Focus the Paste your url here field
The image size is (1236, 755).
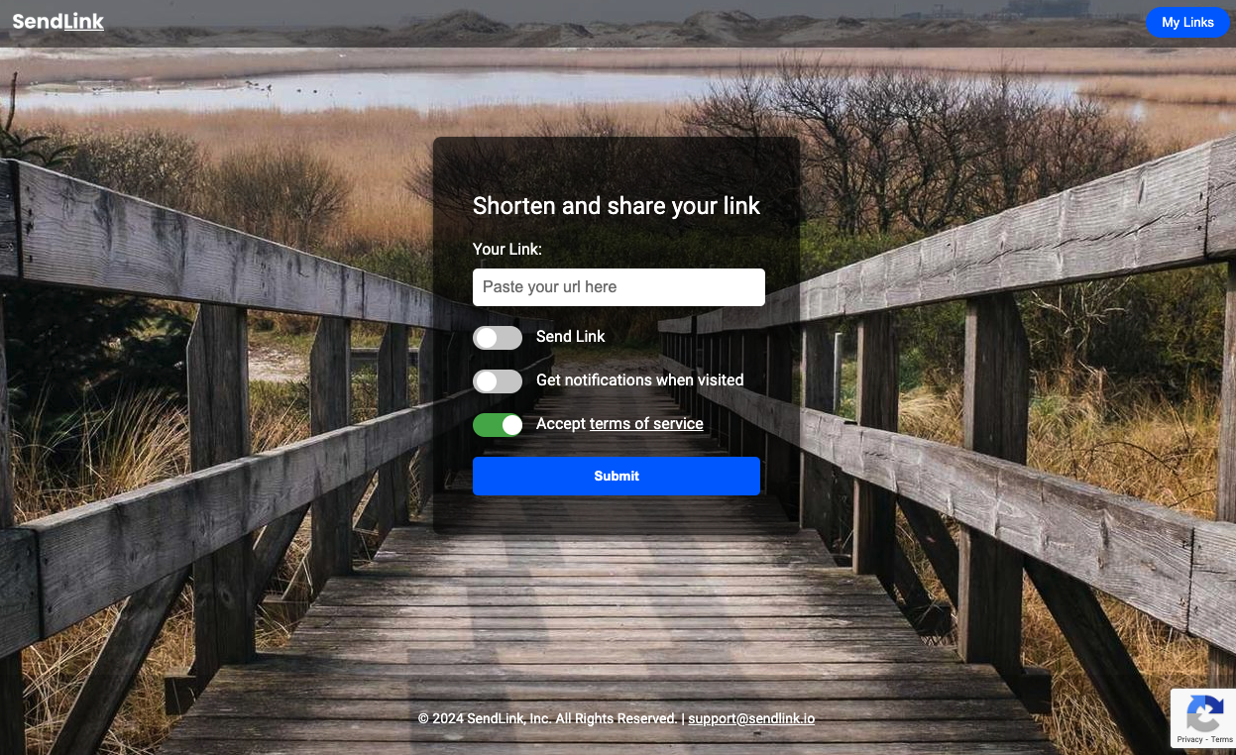pos(618,287)
